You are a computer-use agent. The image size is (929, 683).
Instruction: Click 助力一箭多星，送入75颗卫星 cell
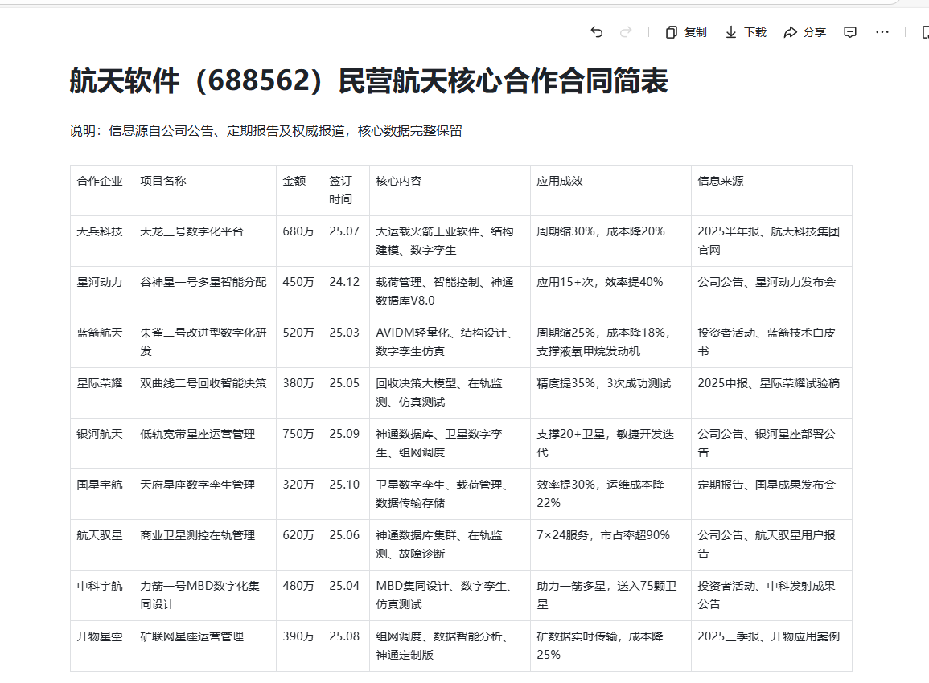[610, 595]
